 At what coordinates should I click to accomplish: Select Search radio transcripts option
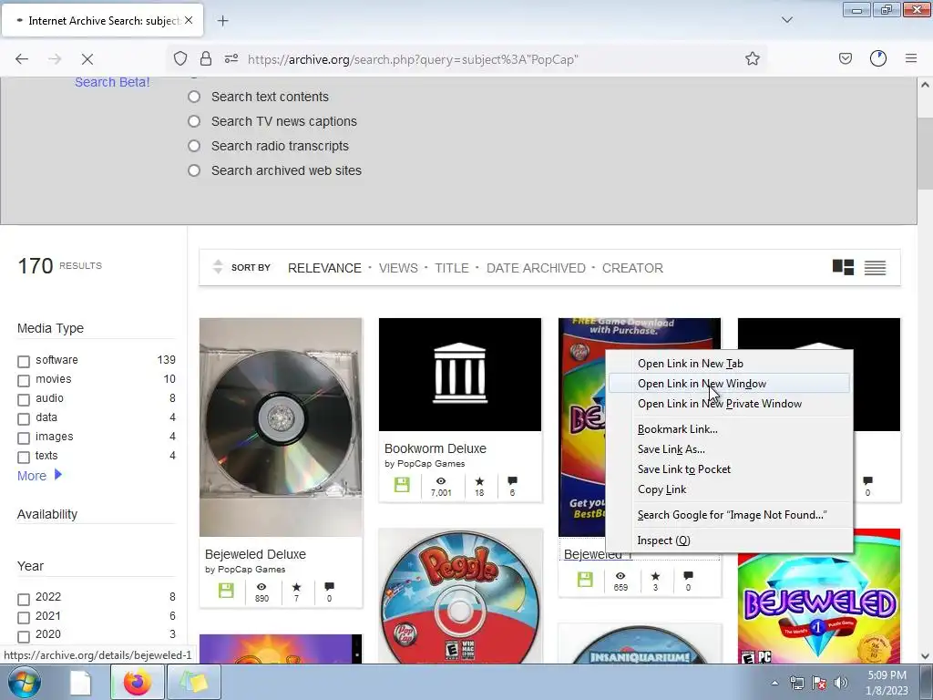tap(194, 146)
